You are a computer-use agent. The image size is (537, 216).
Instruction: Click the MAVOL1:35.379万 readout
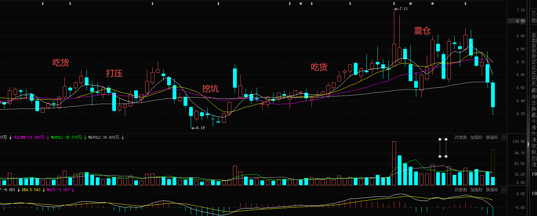pos(66,138)
